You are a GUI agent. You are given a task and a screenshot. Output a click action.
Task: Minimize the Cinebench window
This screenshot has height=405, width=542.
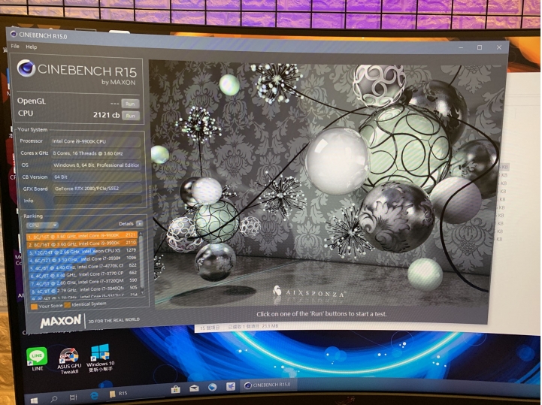[461, 47]
